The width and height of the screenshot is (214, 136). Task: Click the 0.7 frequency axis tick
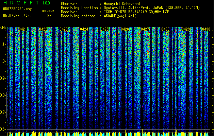pyautogui.click(x=3, y=112)
